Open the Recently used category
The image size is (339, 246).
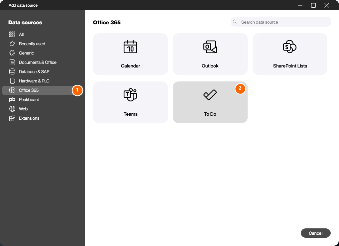point(43,44)
